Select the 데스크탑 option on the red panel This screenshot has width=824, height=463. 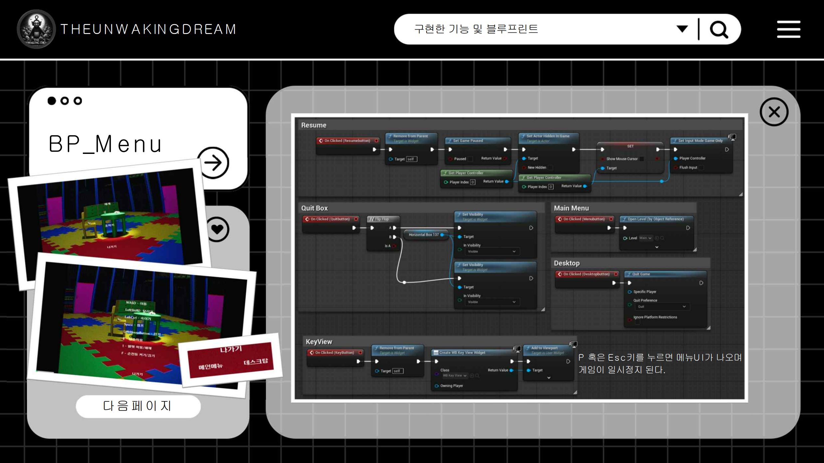pos(256,362)
